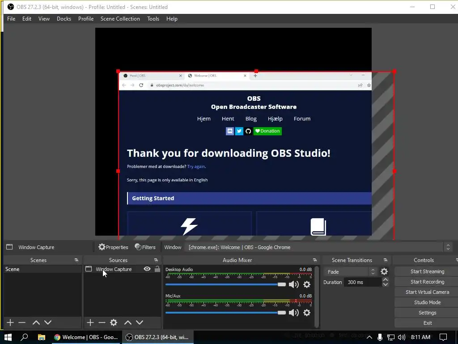The width and height of the screenshot is (458, 344).
Task: Open the network tray icon
Action: tap(390, 337)
